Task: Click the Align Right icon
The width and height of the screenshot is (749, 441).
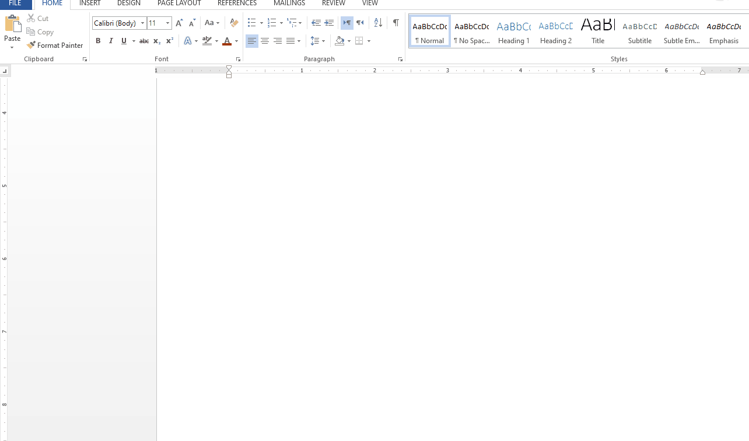Action: point(278,41)
